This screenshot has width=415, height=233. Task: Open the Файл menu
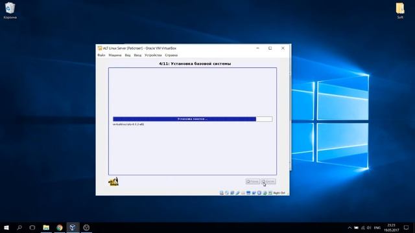coord(101,55)
